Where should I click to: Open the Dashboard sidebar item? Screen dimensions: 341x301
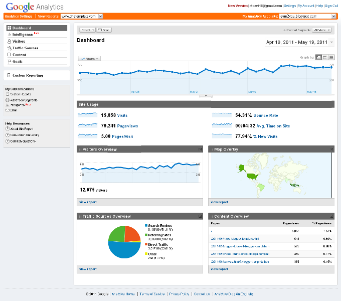[x=37, y=28]
